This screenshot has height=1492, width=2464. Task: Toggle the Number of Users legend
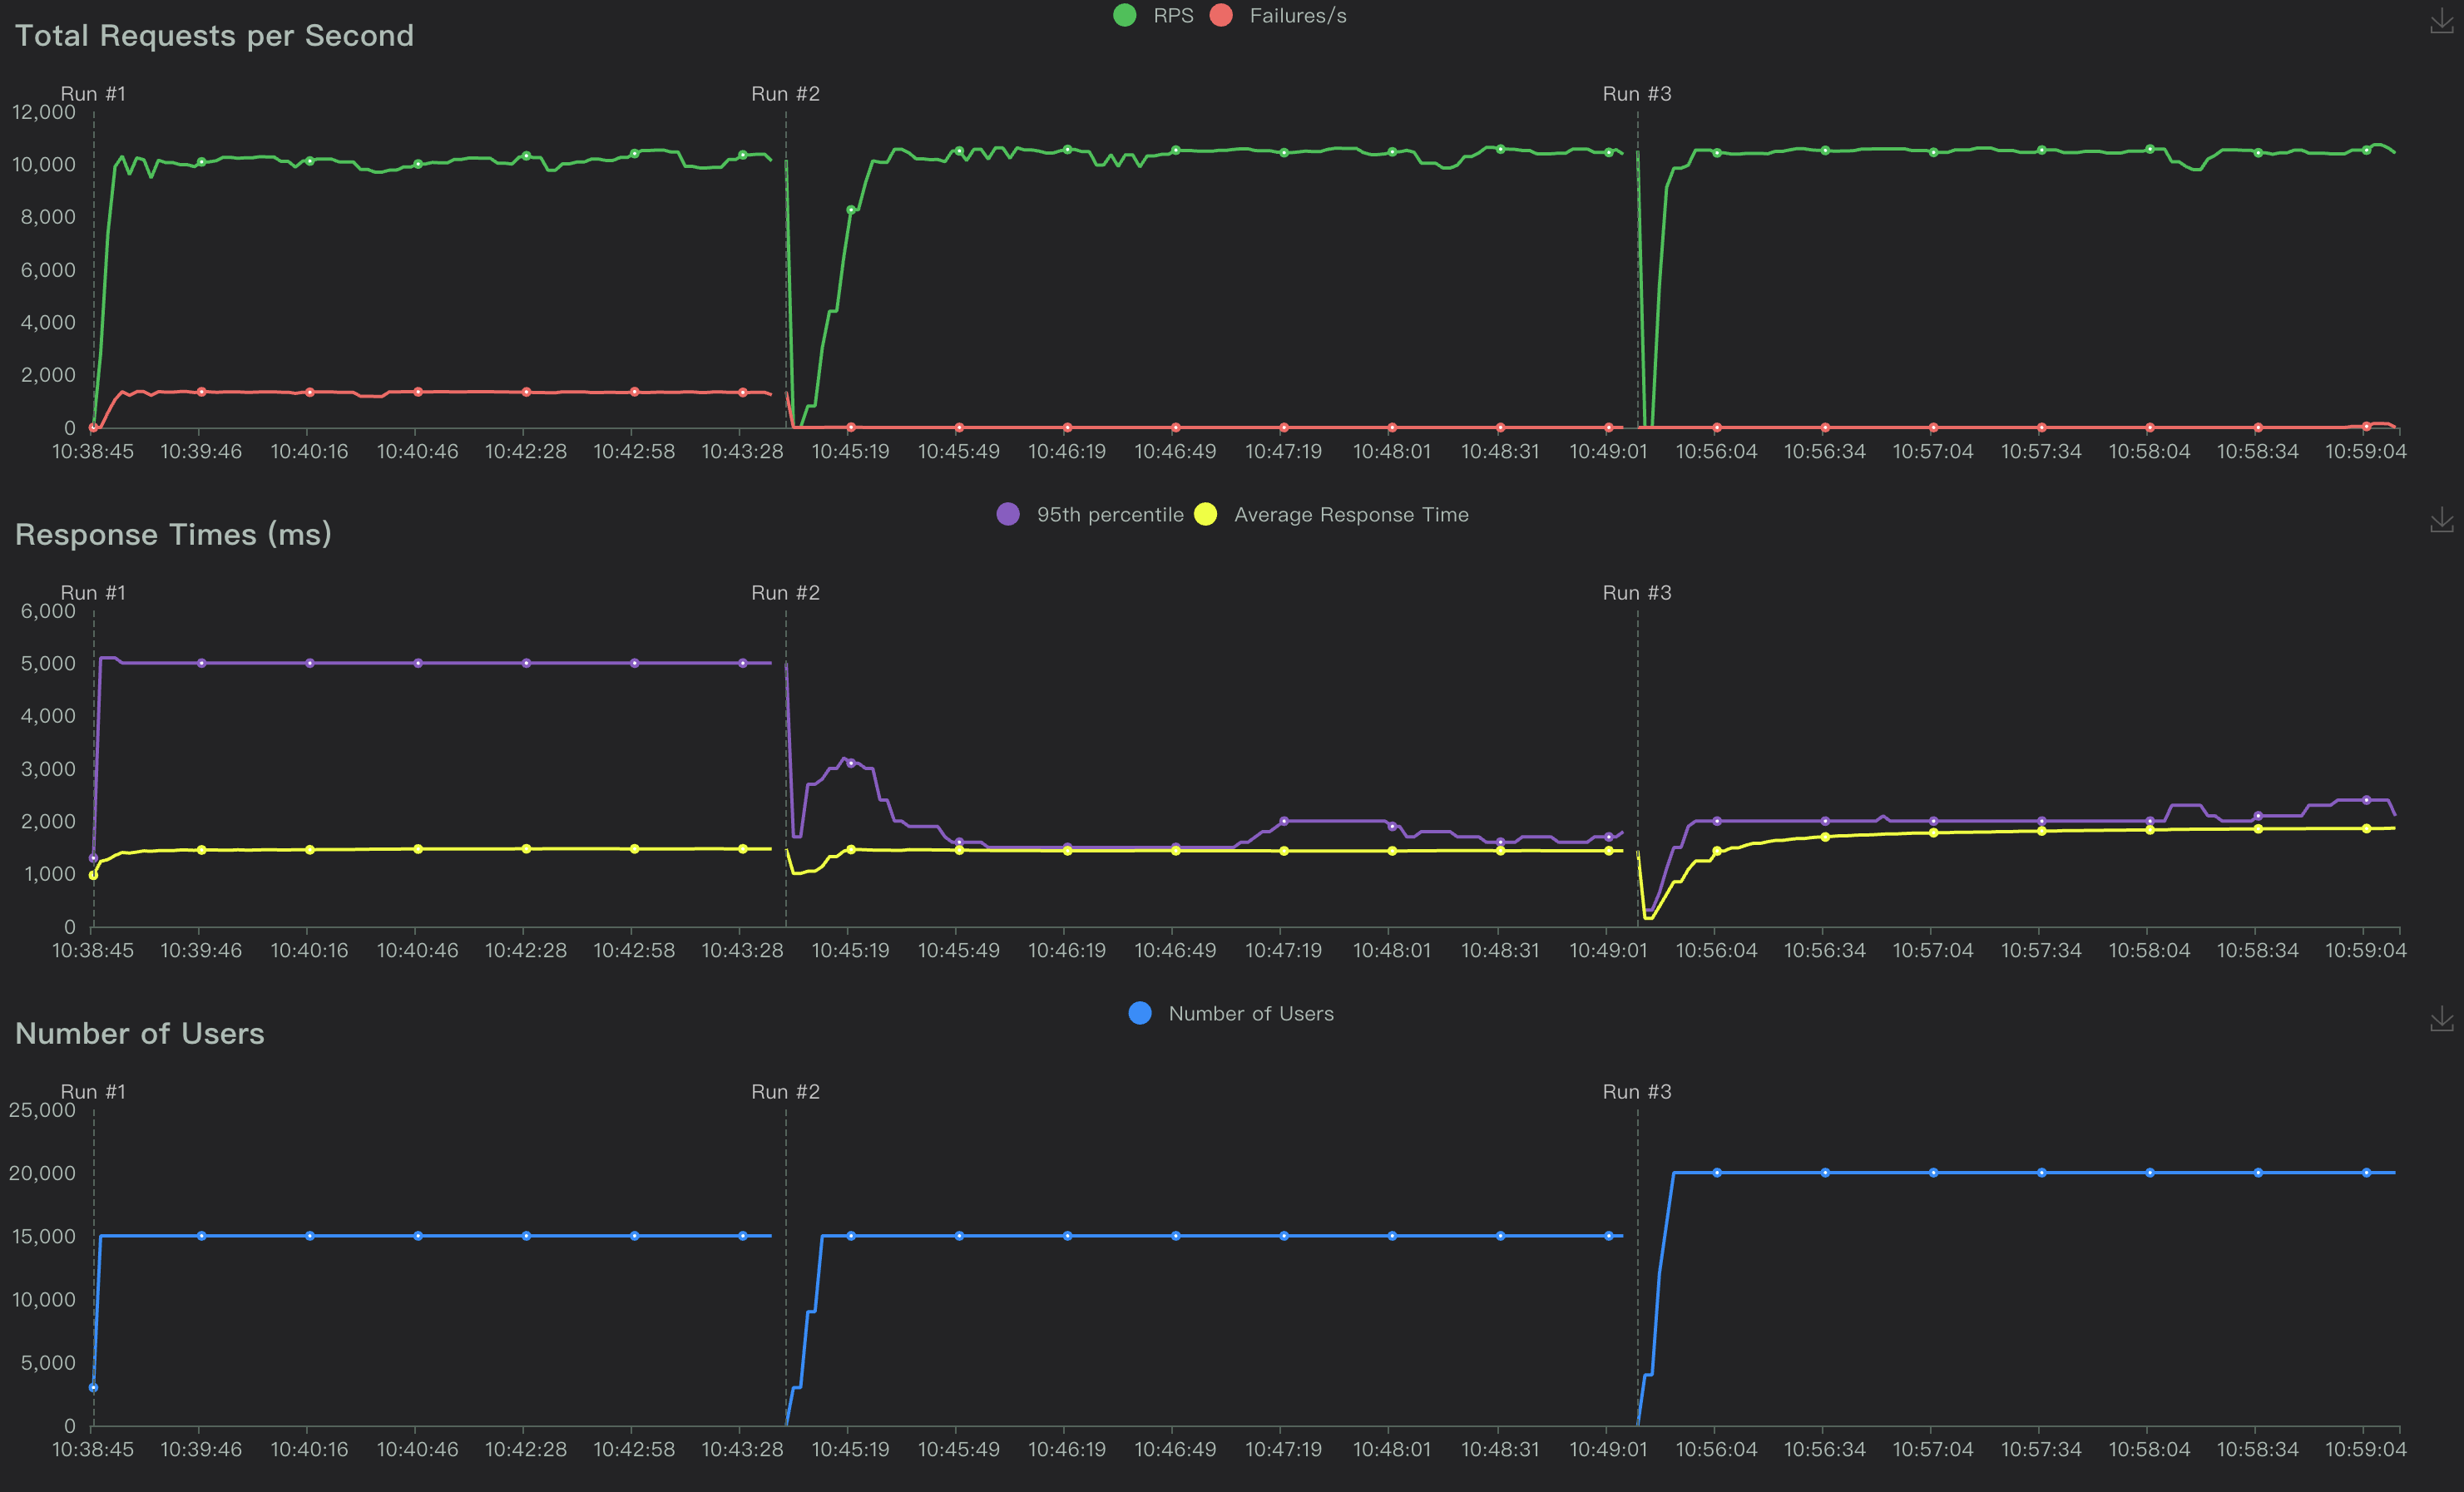1250,1013
